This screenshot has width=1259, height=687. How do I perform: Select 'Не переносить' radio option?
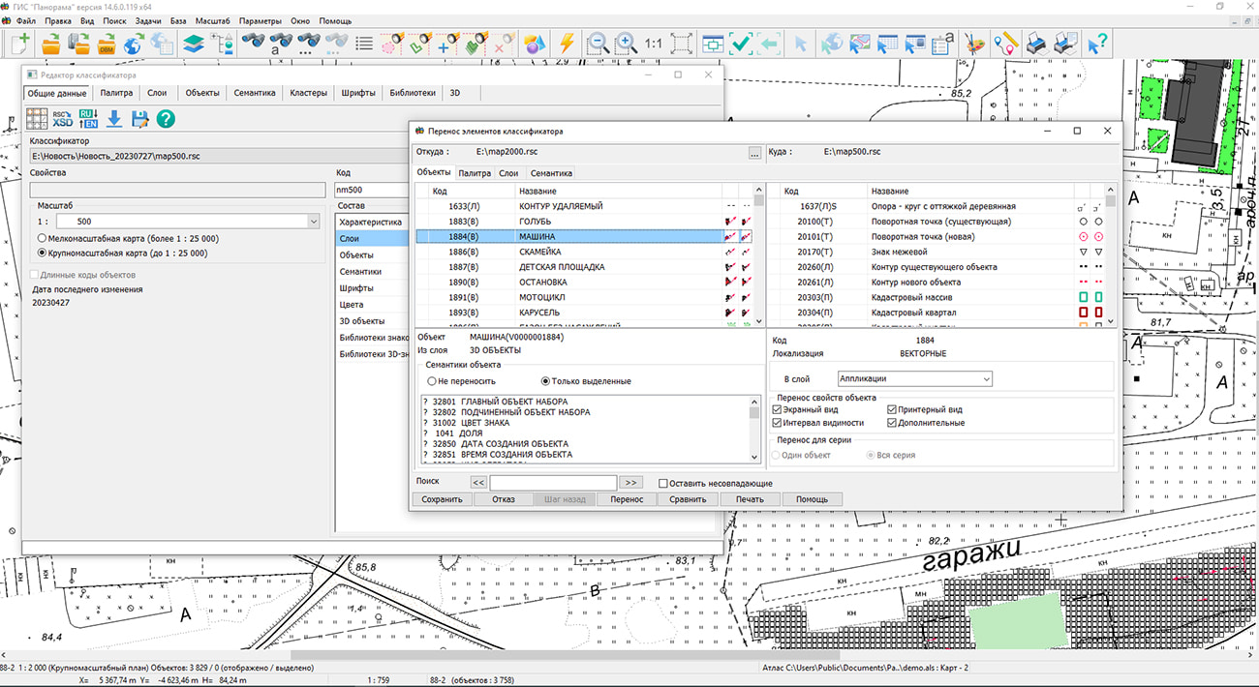(432, 381)
